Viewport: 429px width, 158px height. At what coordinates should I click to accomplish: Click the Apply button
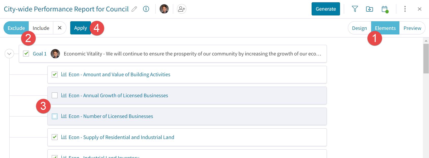(x=80, y=28)
